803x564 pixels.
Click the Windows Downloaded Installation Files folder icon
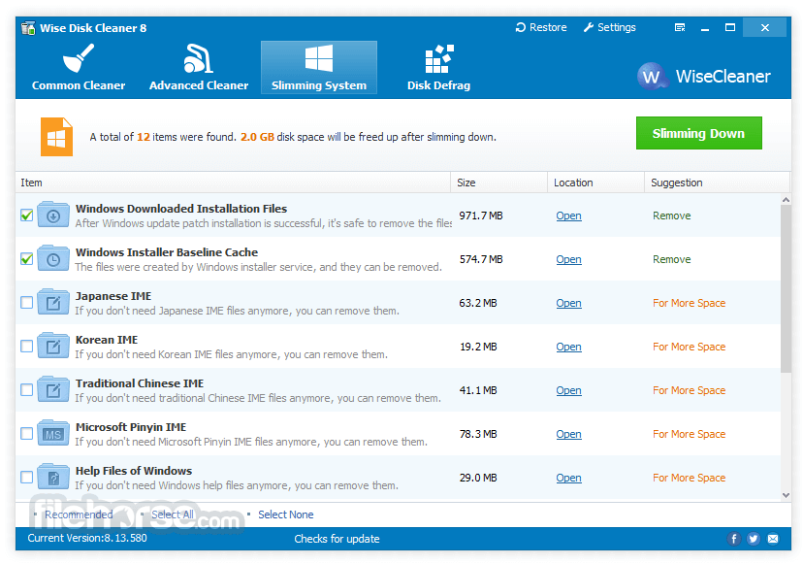coord(53,215)
